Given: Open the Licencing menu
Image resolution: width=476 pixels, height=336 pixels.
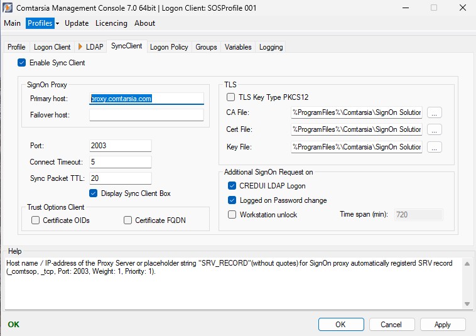Looking at the screenshot, I should click(x=111, y=23).
